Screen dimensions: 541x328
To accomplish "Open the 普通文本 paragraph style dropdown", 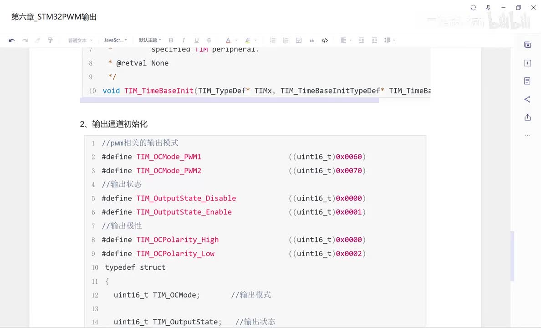I will [80, 40].
